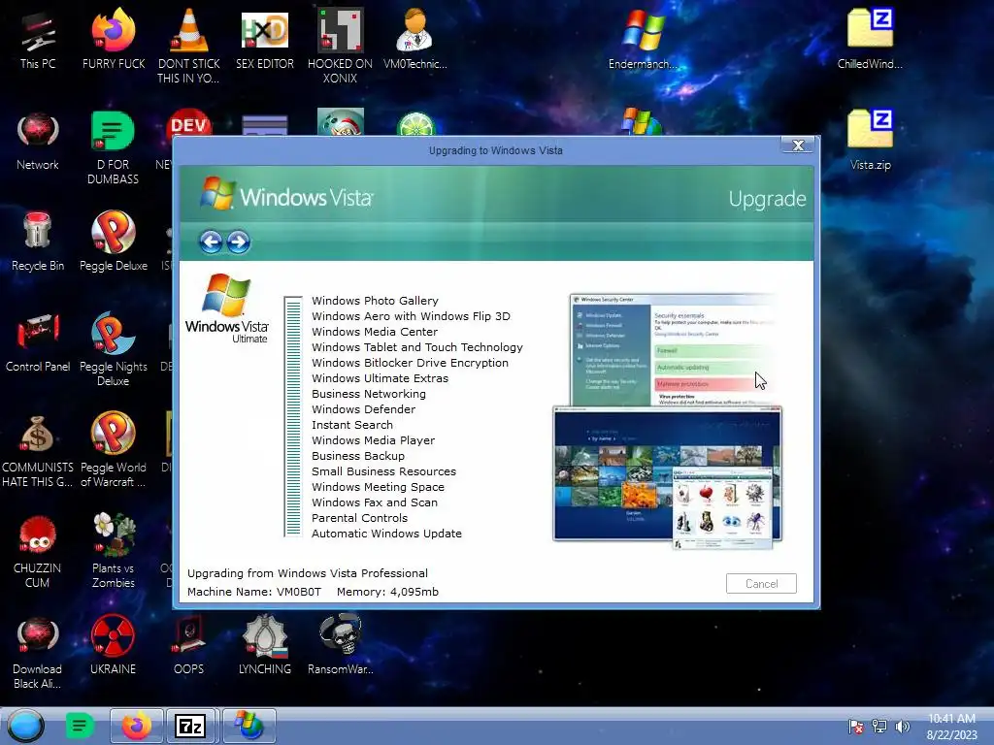Image resolution: width=994 pixels, height=745 pixels.
Task: Click the 'Memory: 4,095mb' text
Action: tap(387, 592)
